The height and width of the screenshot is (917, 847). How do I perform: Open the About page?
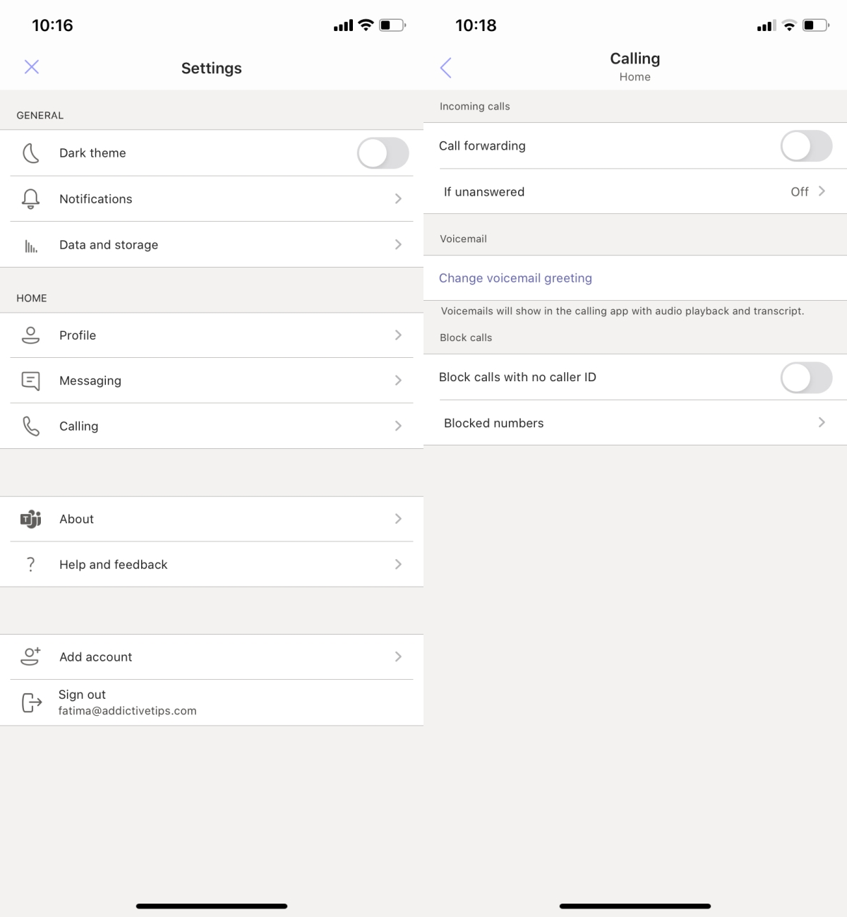click(212, 519)
